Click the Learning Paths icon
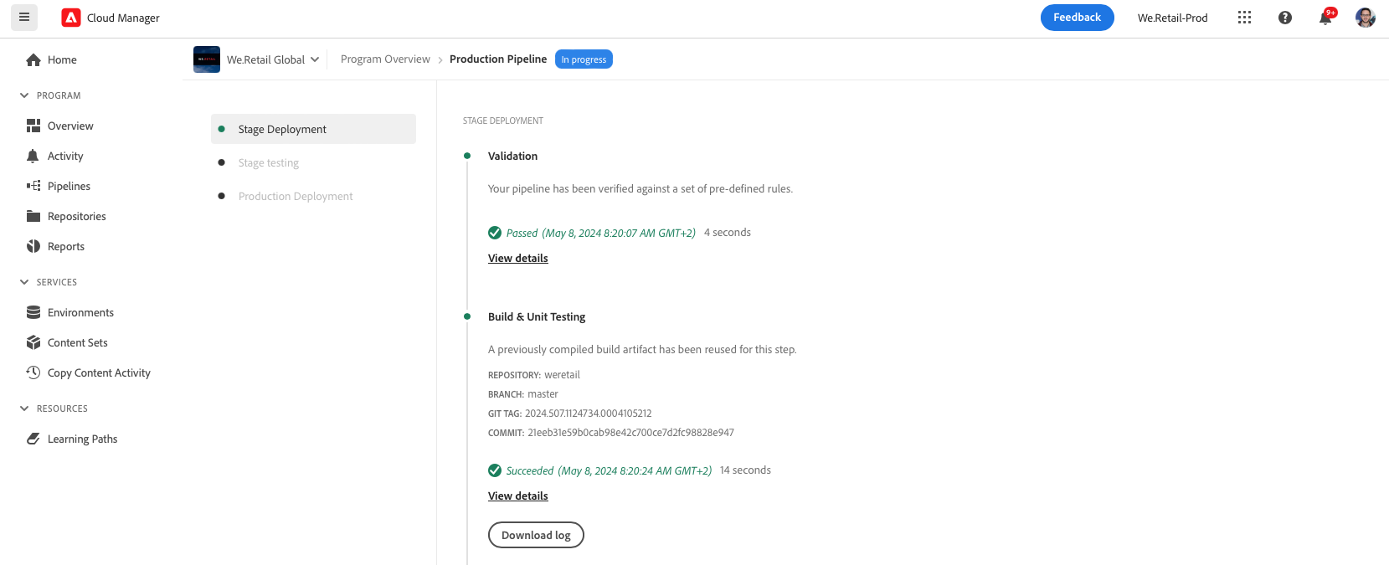Image resolution: width=1389 pixels, height=565 pixels. (33, 439)
